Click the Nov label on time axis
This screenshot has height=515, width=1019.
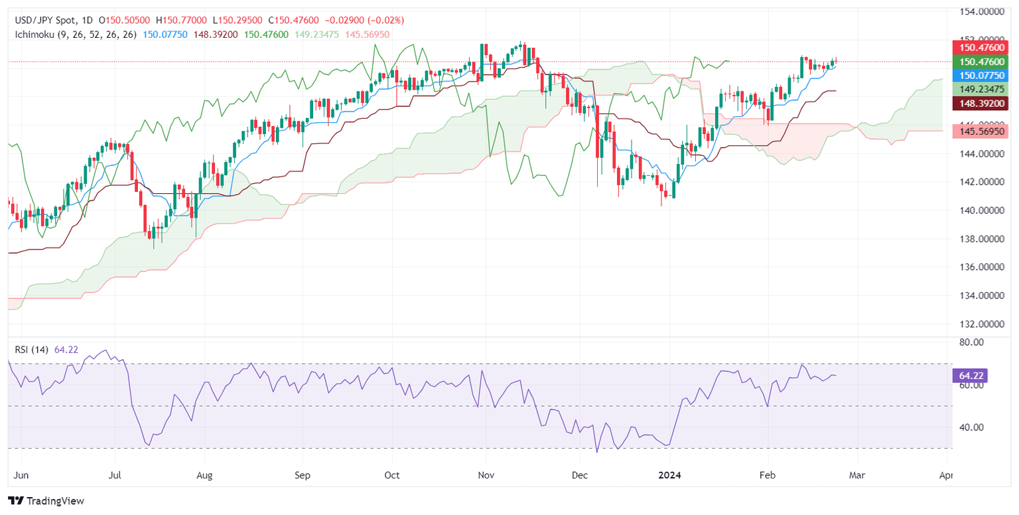tap(486, 476)
